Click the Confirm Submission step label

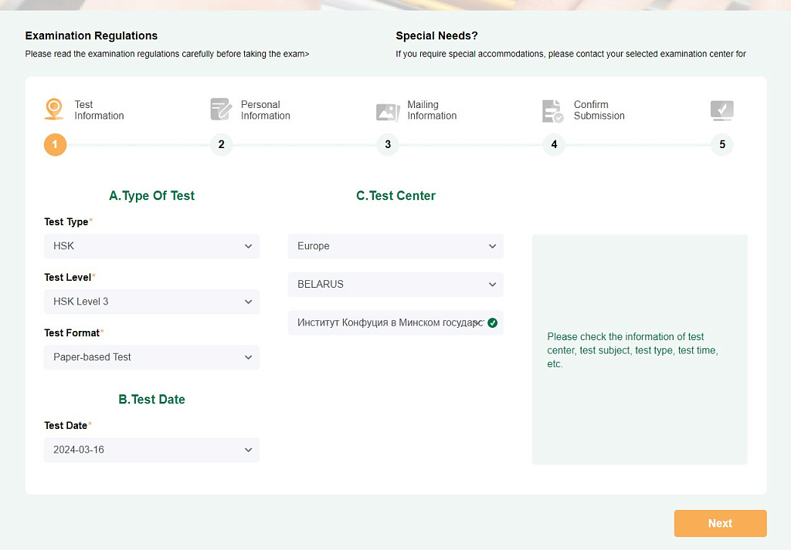599,110
